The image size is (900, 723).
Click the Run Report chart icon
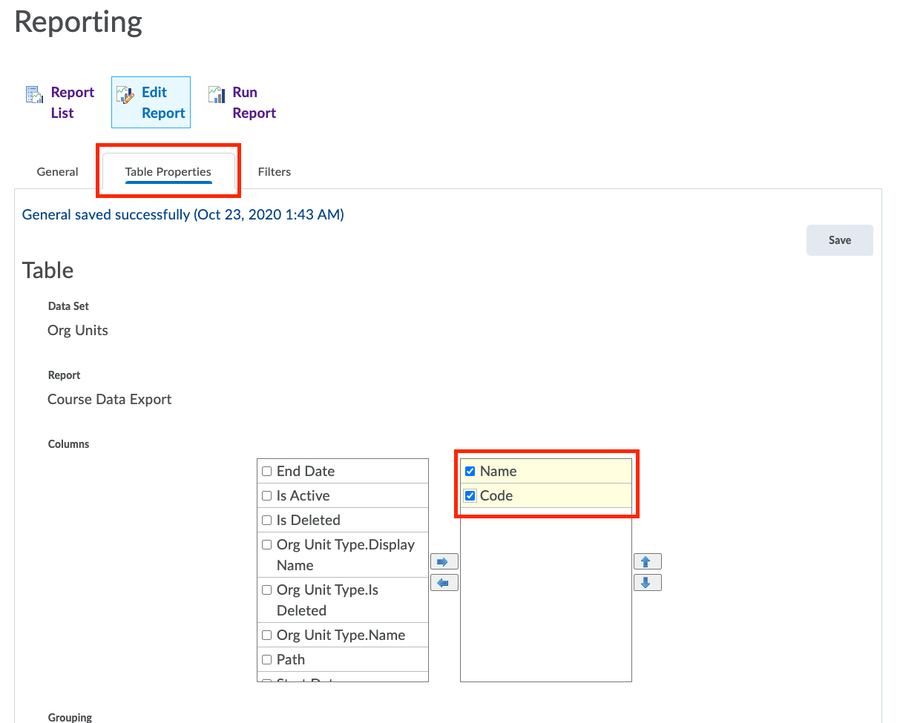click(216, 94)
